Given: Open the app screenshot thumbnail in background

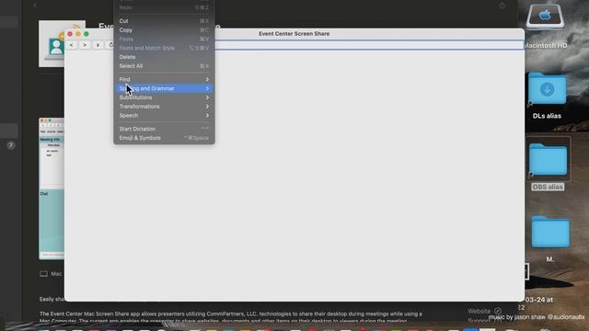Looking at the screenshot, I should pos(52,188).
